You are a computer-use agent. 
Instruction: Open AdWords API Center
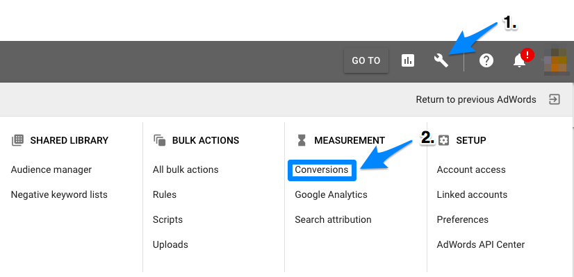481,244
